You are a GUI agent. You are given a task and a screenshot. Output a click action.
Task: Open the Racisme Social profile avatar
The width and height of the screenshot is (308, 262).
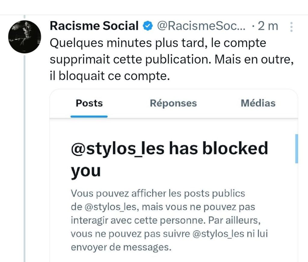25,37
